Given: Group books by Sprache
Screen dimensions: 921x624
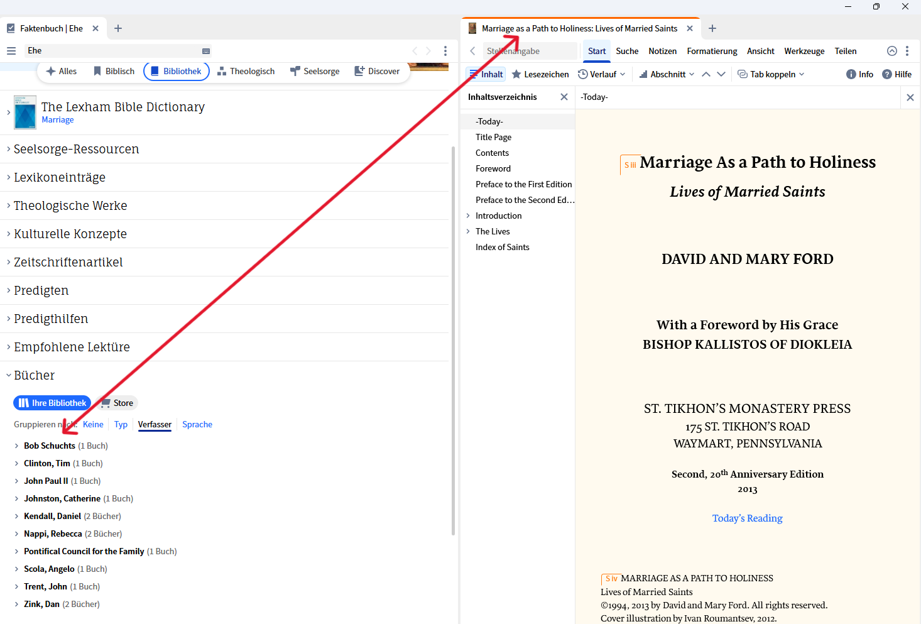Looking at the screenshot, I should [197, 424].
